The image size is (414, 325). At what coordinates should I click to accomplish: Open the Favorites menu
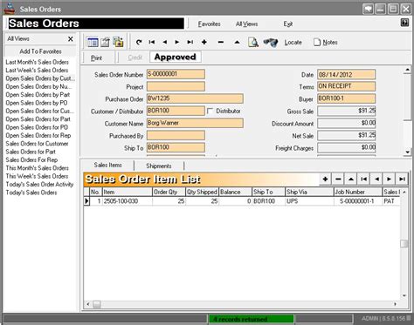pos(209,24)
